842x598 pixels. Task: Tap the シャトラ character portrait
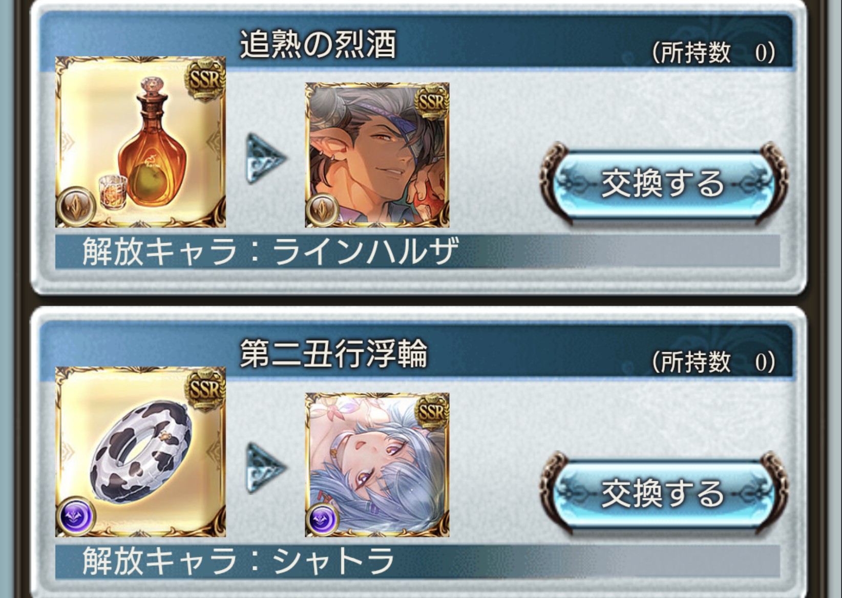377,464
